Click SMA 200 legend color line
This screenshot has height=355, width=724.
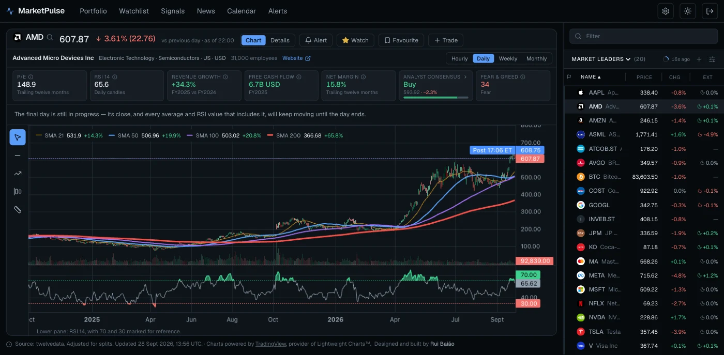270,135
